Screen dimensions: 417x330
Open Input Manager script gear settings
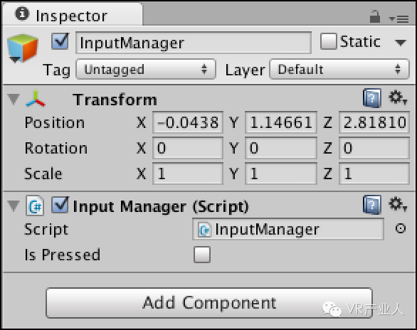398,204
